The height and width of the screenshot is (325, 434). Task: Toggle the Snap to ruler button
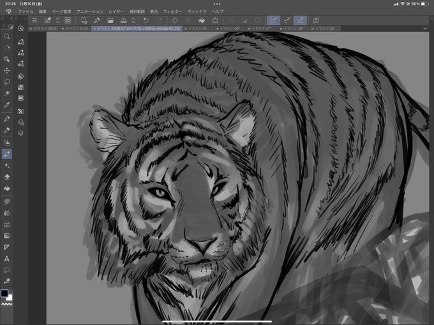[x=273, y=20]
